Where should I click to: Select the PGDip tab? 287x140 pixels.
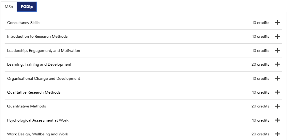pos(27,7)
